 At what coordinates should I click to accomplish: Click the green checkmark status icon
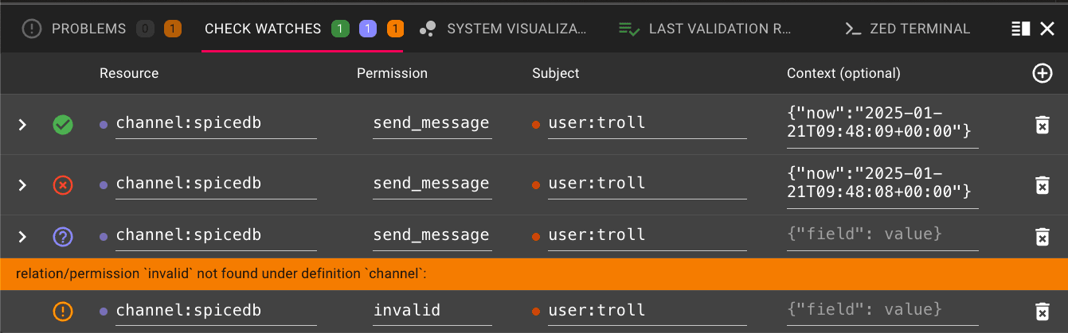63,125
